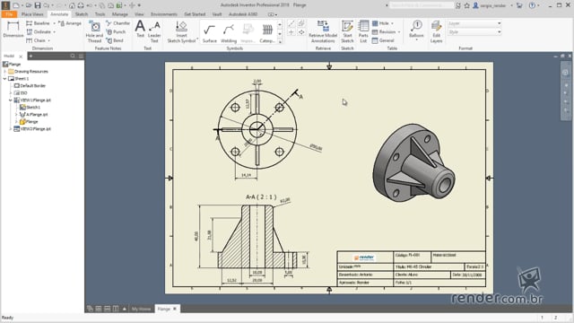The image size is (574, 323).
Task: Click the Open file icon in quick access toolbar
Action: point(28,5)
